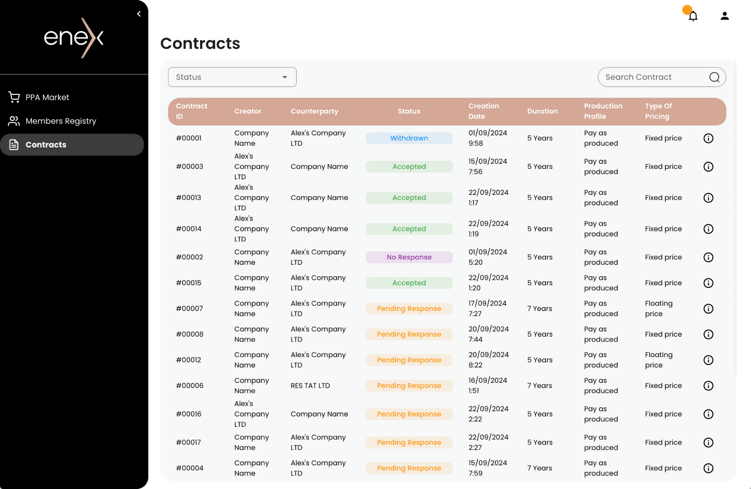
Task: Click the Withdrawn status badge
Action: click(x=409, y=138)
